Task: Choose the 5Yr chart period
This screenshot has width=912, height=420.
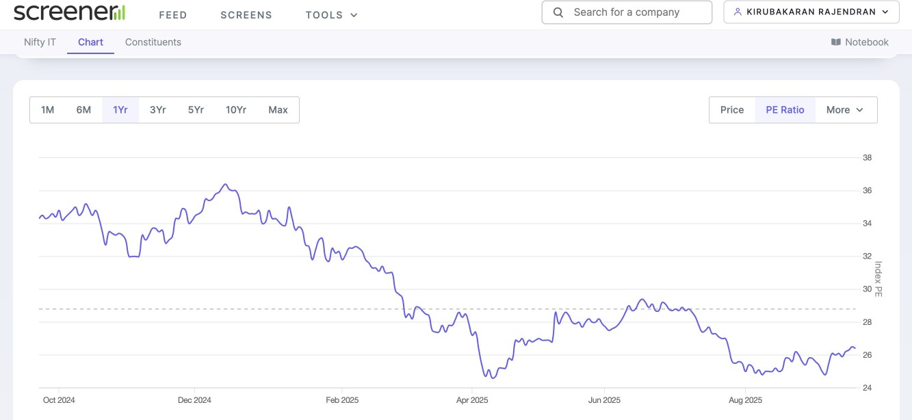Action: (196, 110)
